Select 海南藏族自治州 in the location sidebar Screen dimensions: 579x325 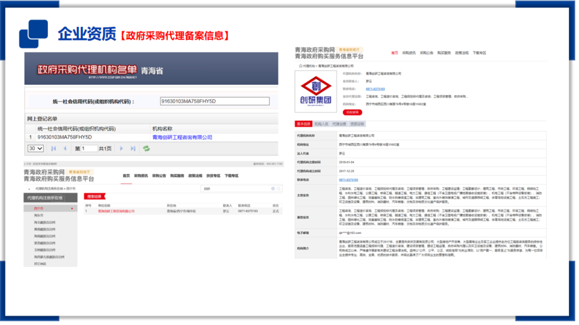click(x=44, y=236)
